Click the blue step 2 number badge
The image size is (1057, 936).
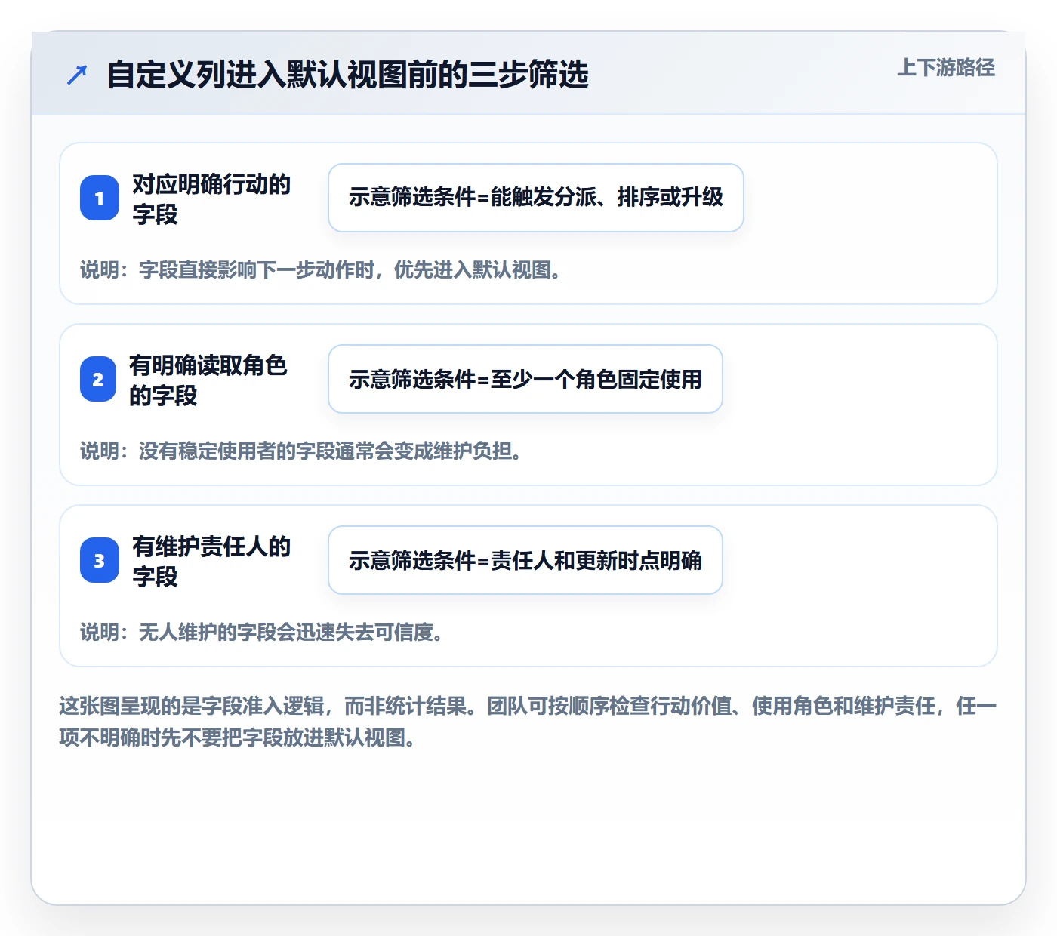click(98, 379)
